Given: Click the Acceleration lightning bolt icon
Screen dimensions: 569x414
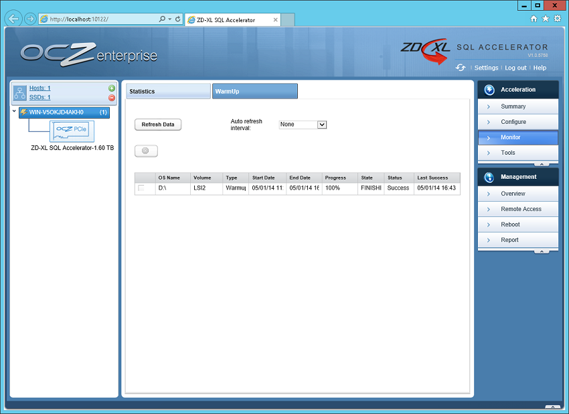Looking at the screenshot, I should 489,90.
